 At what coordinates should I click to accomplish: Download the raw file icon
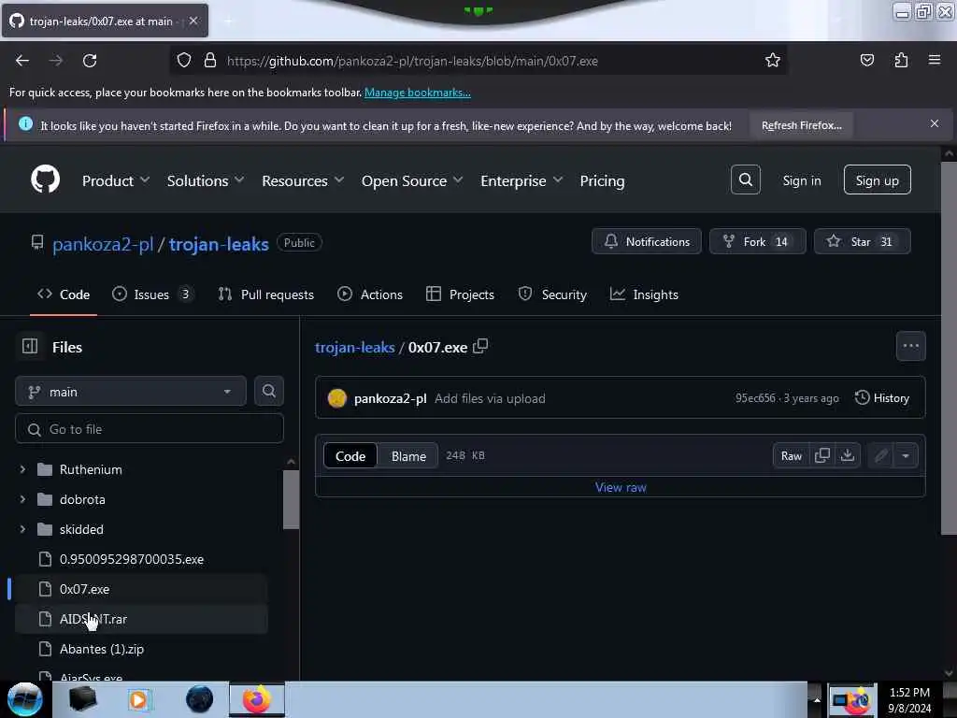coord(847,455)
